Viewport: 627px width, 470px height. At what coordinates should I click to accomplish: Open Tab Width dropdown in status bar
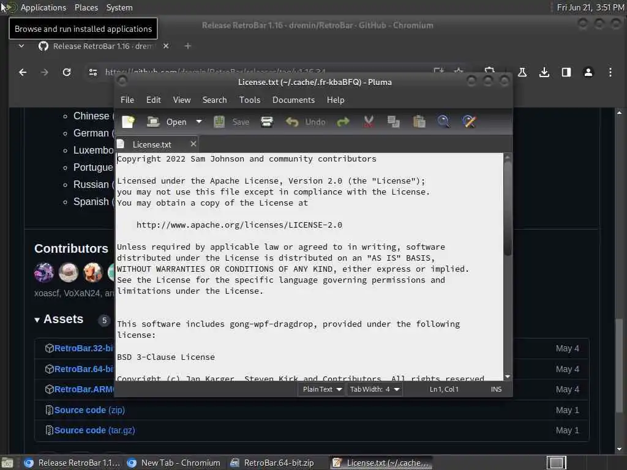coord(375,389)
